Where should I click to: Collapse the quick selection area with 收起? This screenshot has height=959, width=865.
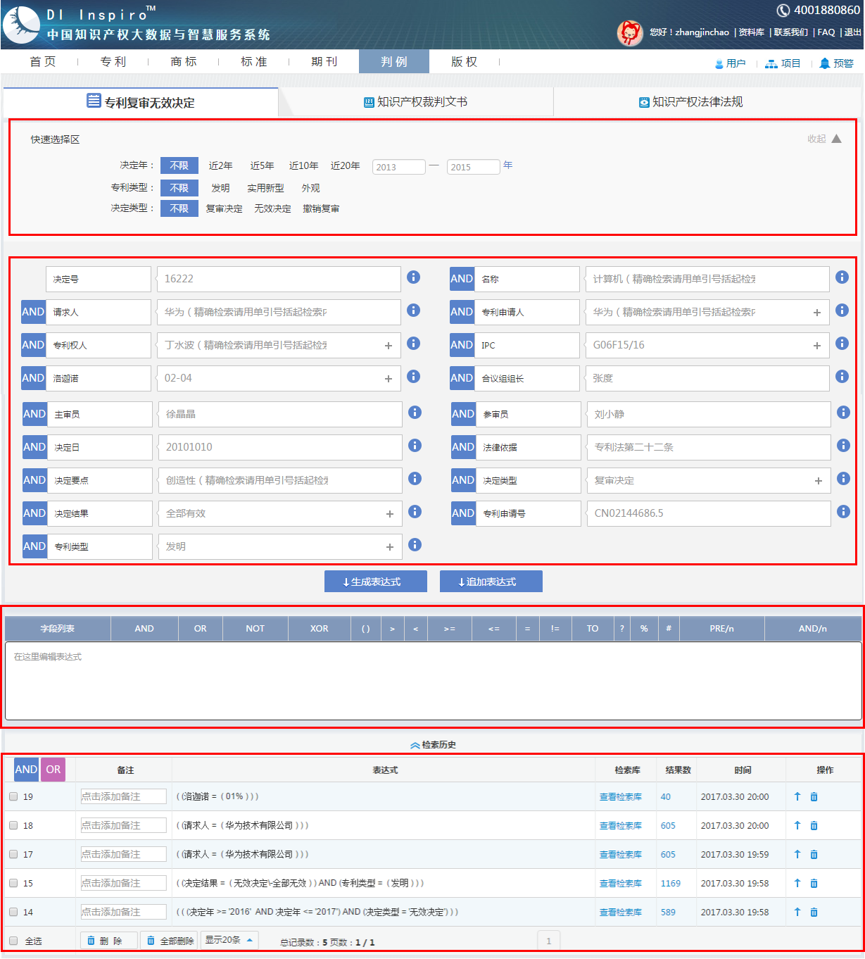[824, 139]
